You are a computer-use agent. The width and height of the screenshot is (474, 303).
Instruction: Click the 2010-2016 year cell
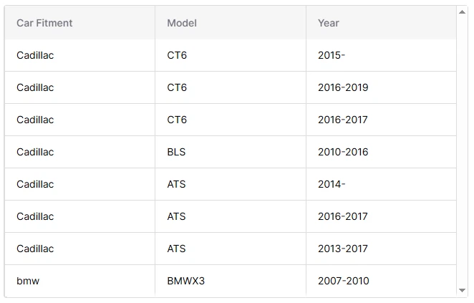coord(343,152)
